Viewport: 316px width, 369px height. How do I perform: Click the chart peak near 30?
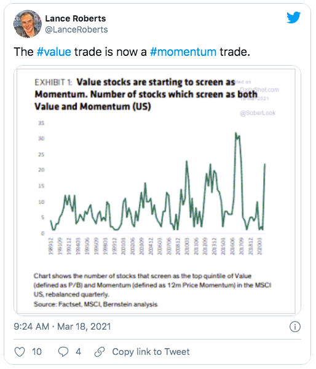[236, 133]
